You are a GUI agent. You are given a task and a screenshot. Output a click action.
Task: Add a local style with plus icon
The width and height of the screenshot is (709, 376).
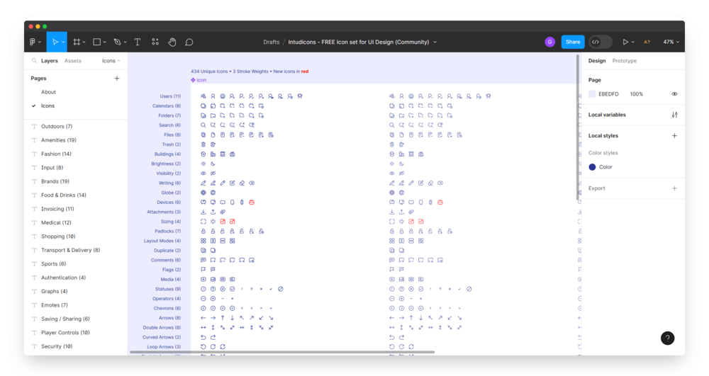pyautogui.click(x=674, y=135)
